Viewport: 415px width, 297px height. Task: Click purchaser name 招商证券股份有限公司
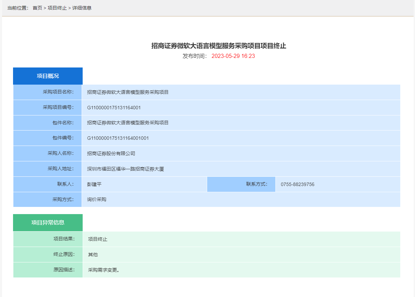pyautogui.click(x=111, y=153)
